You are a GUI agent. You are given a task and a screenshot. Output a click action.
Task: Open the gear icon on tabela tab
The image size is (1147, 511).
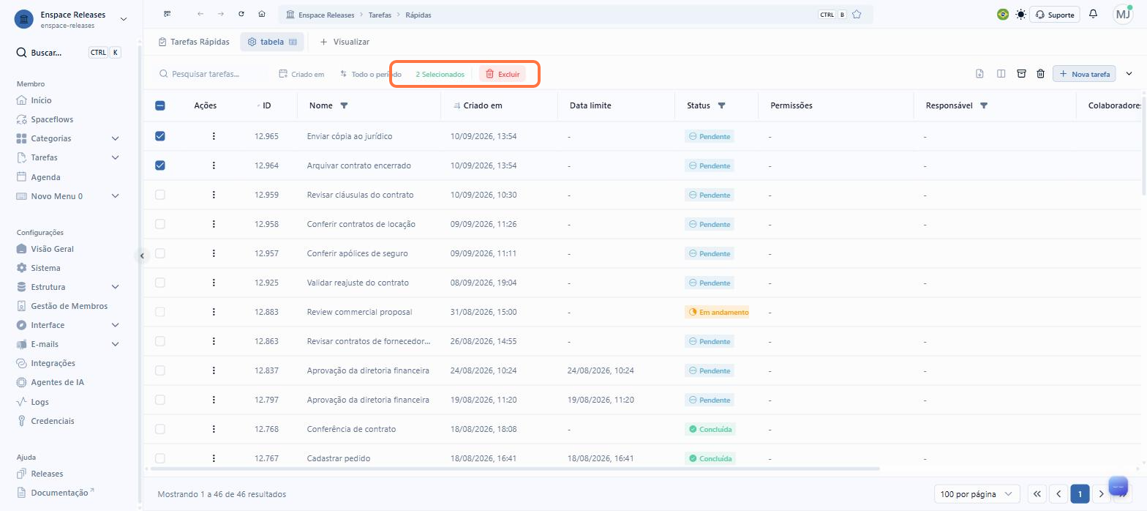click(252, 42)
